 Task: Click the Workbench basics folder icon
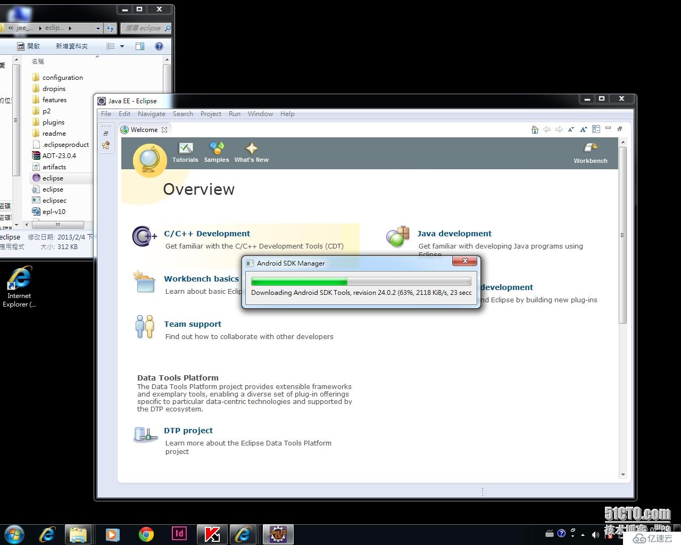pos(144,282)
